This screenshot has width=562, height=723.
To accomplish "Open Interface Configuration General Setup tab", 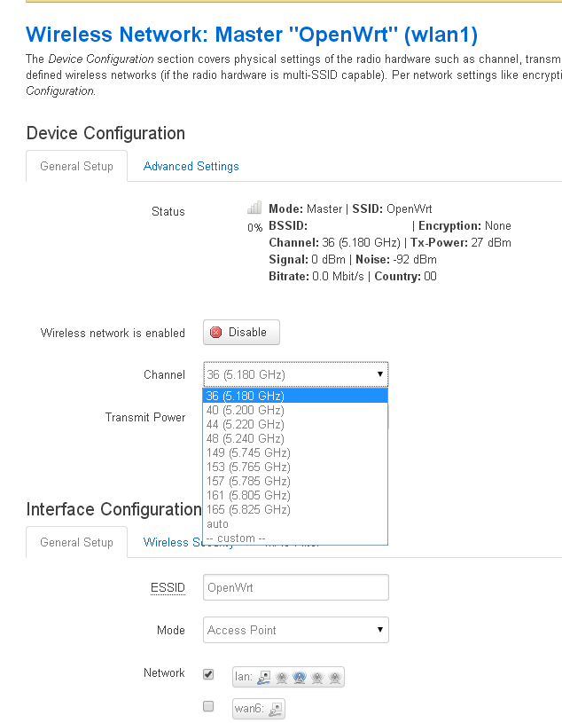I will click(x=76, y=542).
